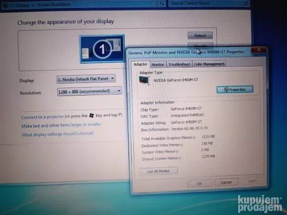Screen dimensions: 287x215
Task: Select Adapter Type name NVIDIA GeForce 8400M GT
Action: [x=176, y=80]
